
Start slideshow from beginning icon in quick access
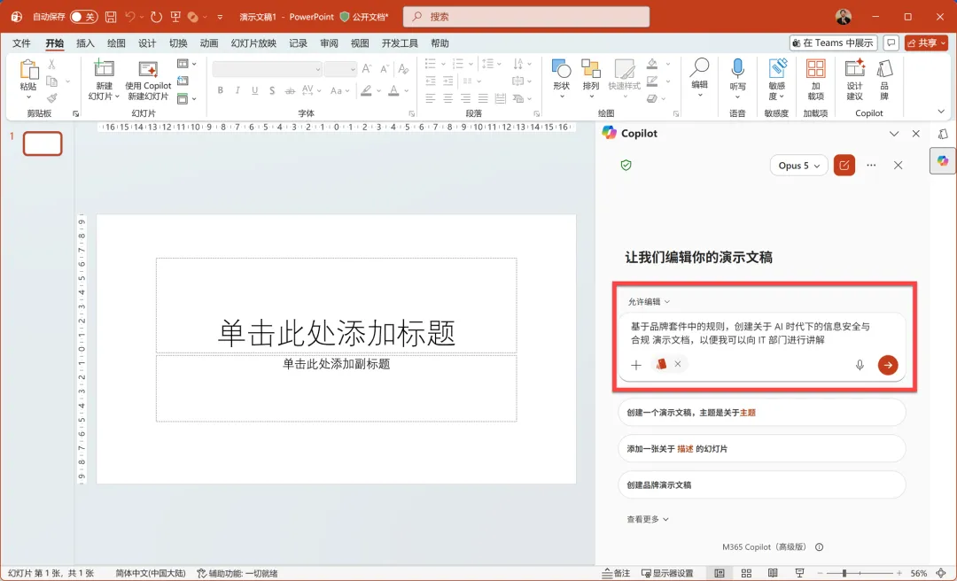tap(175, 17)
